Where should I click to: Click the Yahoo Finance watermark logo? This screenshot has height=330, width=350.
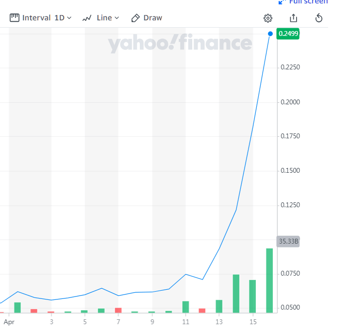(180, 44)
